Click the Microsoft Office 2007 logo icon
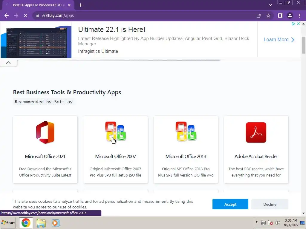The height and width of the screenshot is (229, 306). 116,131
